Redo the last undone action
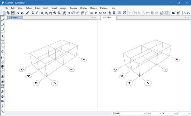Viewport: 191px width, 116px height. pyautogui.click(x=22, y=13)
